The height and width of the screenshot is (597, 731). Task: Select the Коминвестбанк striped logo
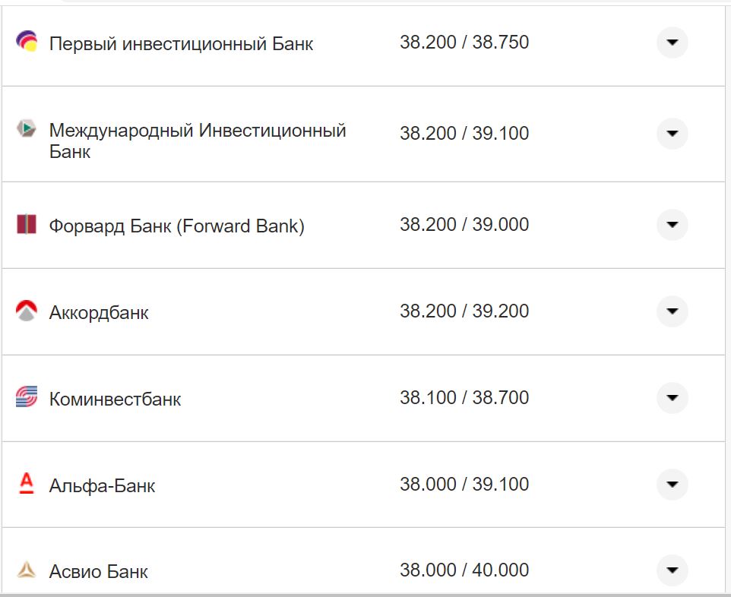pos(26,397)
